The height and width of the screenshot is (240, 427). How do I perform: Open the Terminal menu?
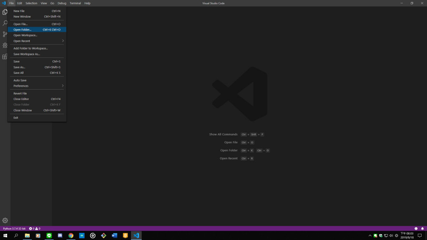[75, 3]
